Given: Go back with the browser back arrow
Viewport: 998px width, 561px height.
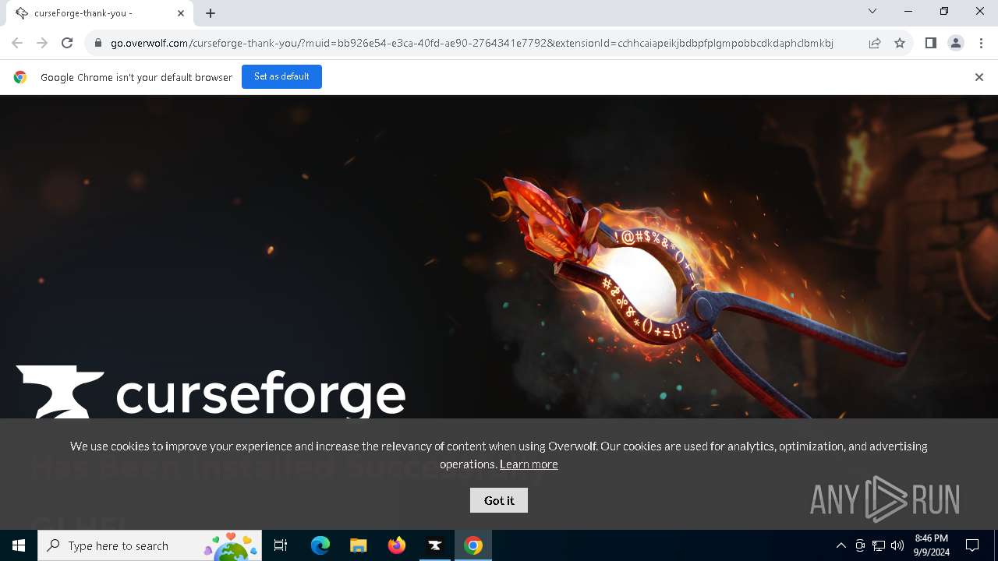Looking at the screenshot, I should point(17,43).
